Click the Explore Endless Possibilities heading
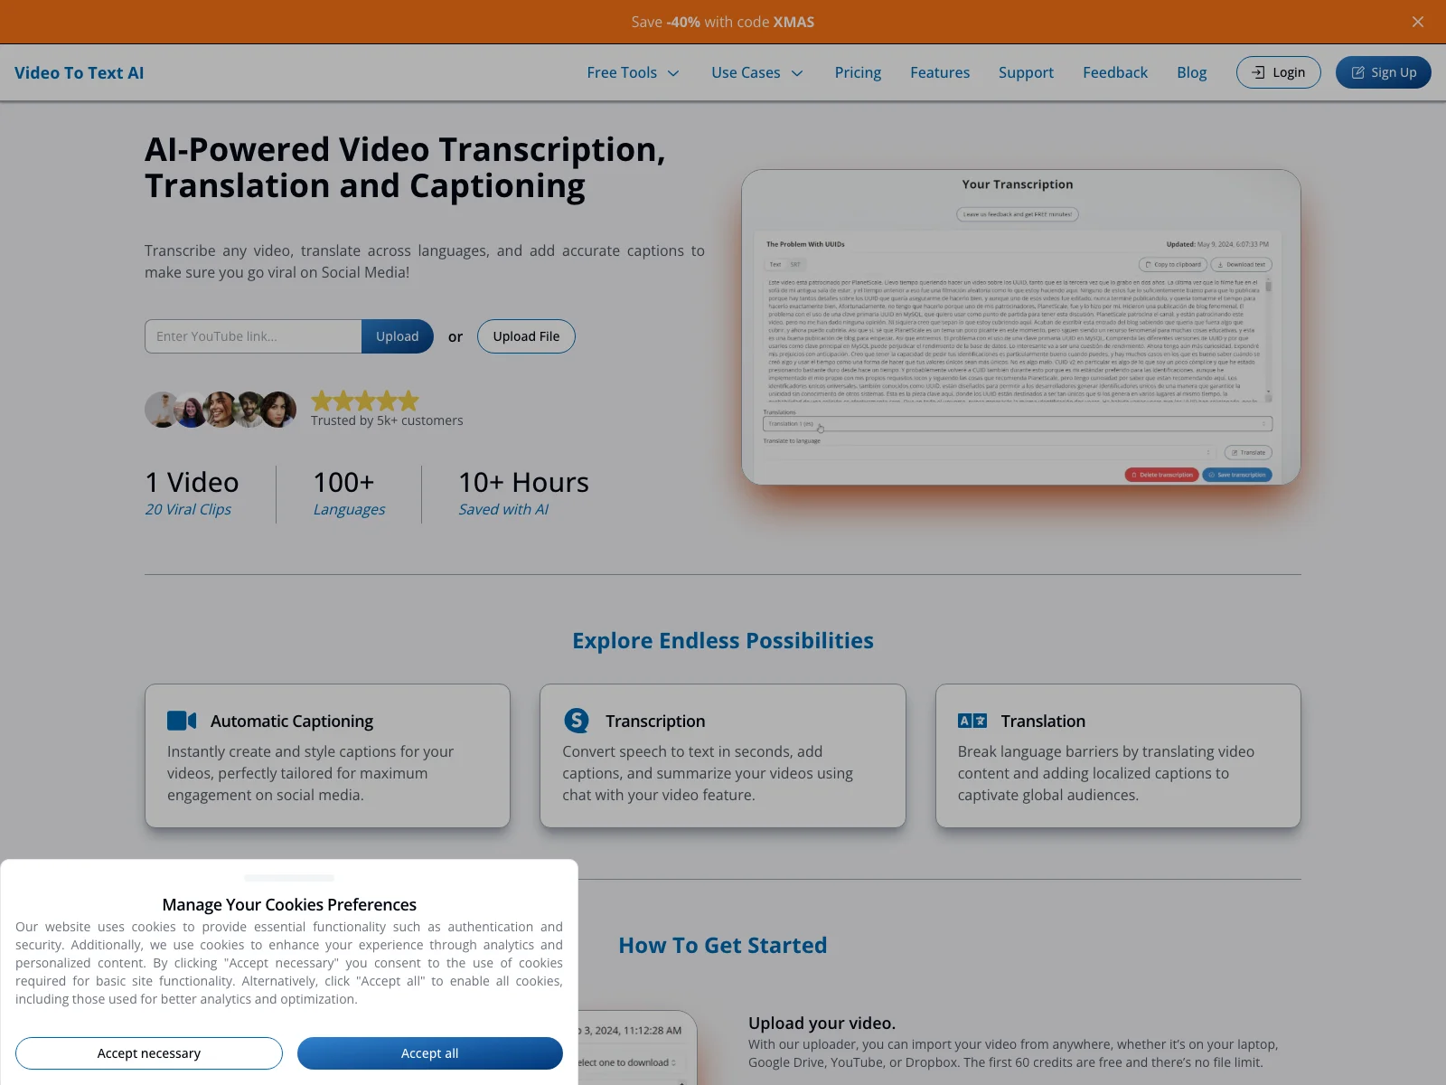This screenshot has width=1446, height=1085. (x=723, y=640)
